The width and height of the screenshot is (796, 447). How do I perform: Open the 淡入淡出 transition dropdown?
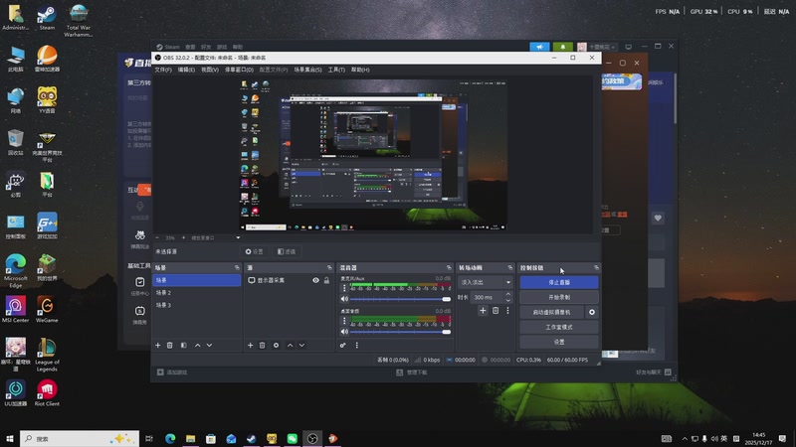pyautogui.click(x=486, y=282)
